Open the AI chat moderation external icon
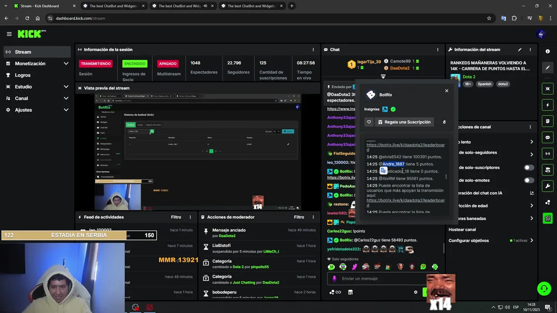Viewport: 557px width, 313px height. tap(532, 193)
